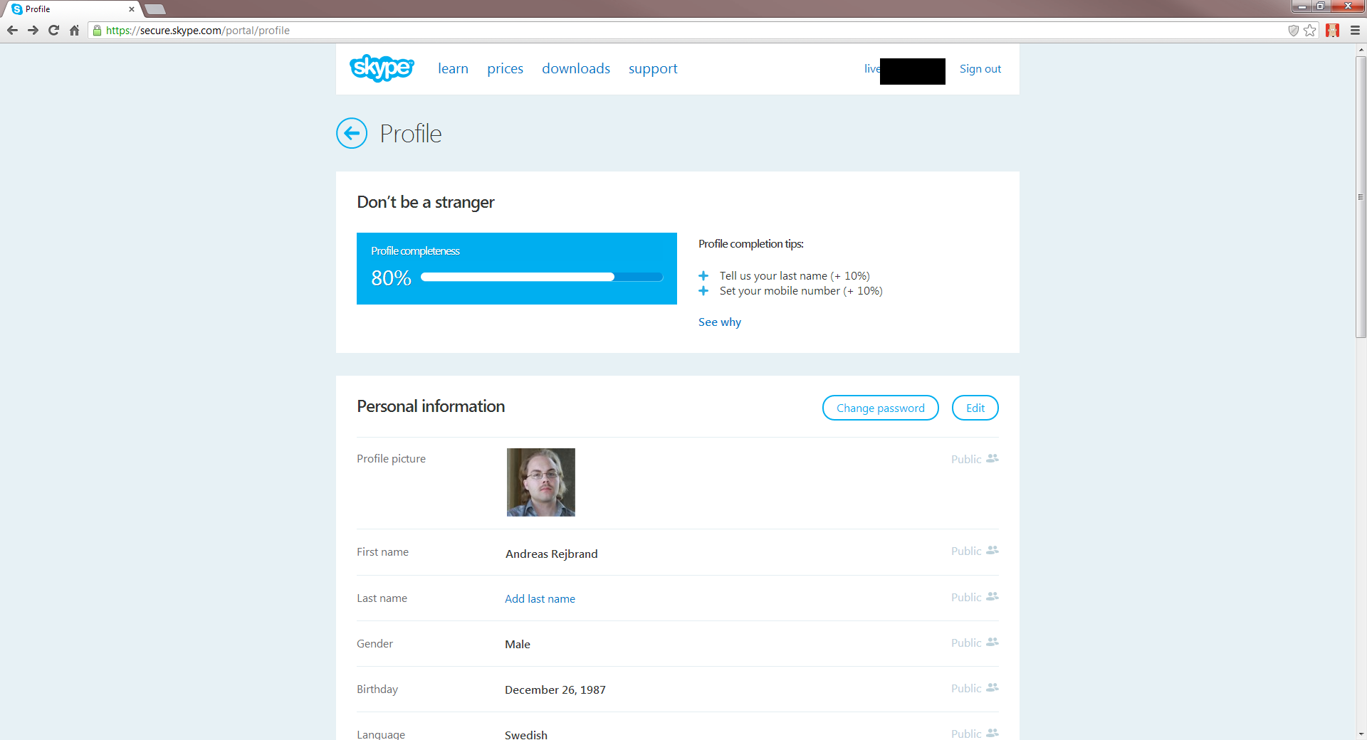The height and width of the screenshot is (740, 1367).
Task: Click Sign out
Action: 980,68
